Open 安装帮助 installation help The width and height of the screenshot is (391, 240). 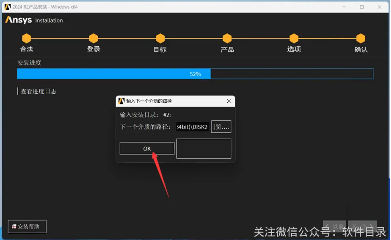(x=27, y=227)
